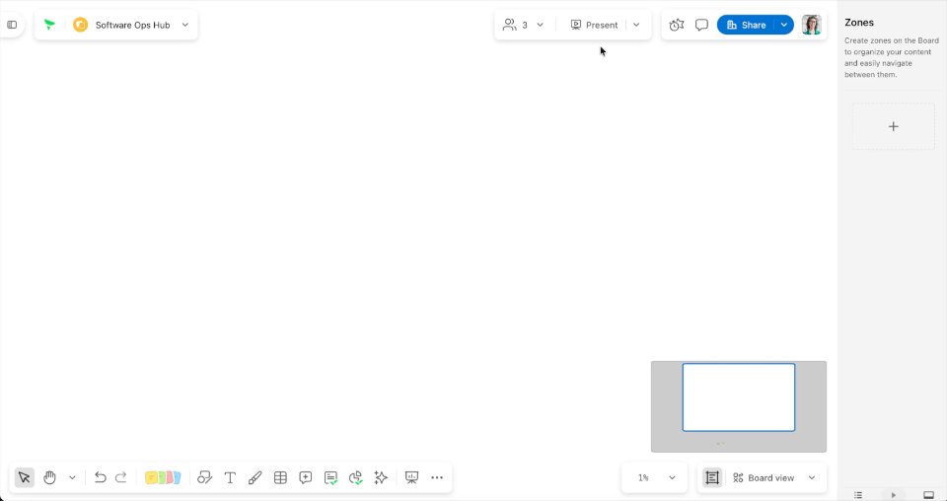The height and width of the screenshot is (501, 947).
Task: Toggle the Zones frame panel button
Action: pyautogui.click(x=712, y=477)
